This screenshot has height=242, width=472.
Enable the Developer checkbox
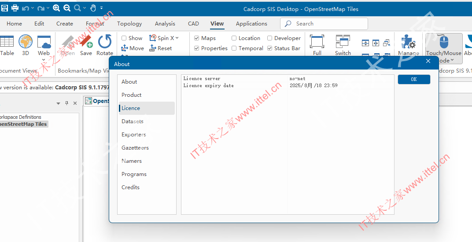click(x=270, y=38)
